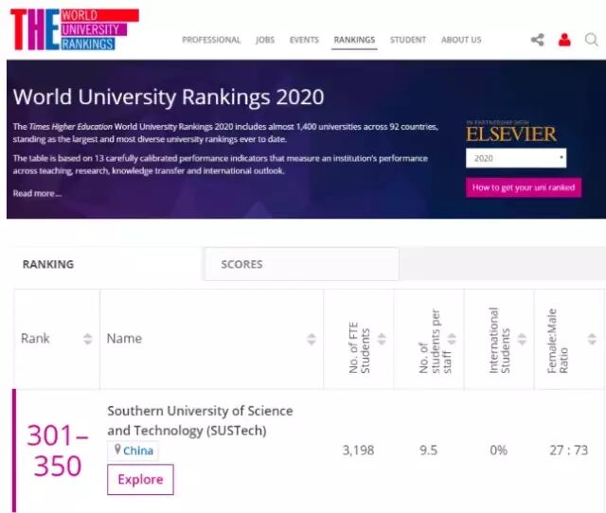
Task: Click the Elsevier partner logo
Action: [511, 133]
